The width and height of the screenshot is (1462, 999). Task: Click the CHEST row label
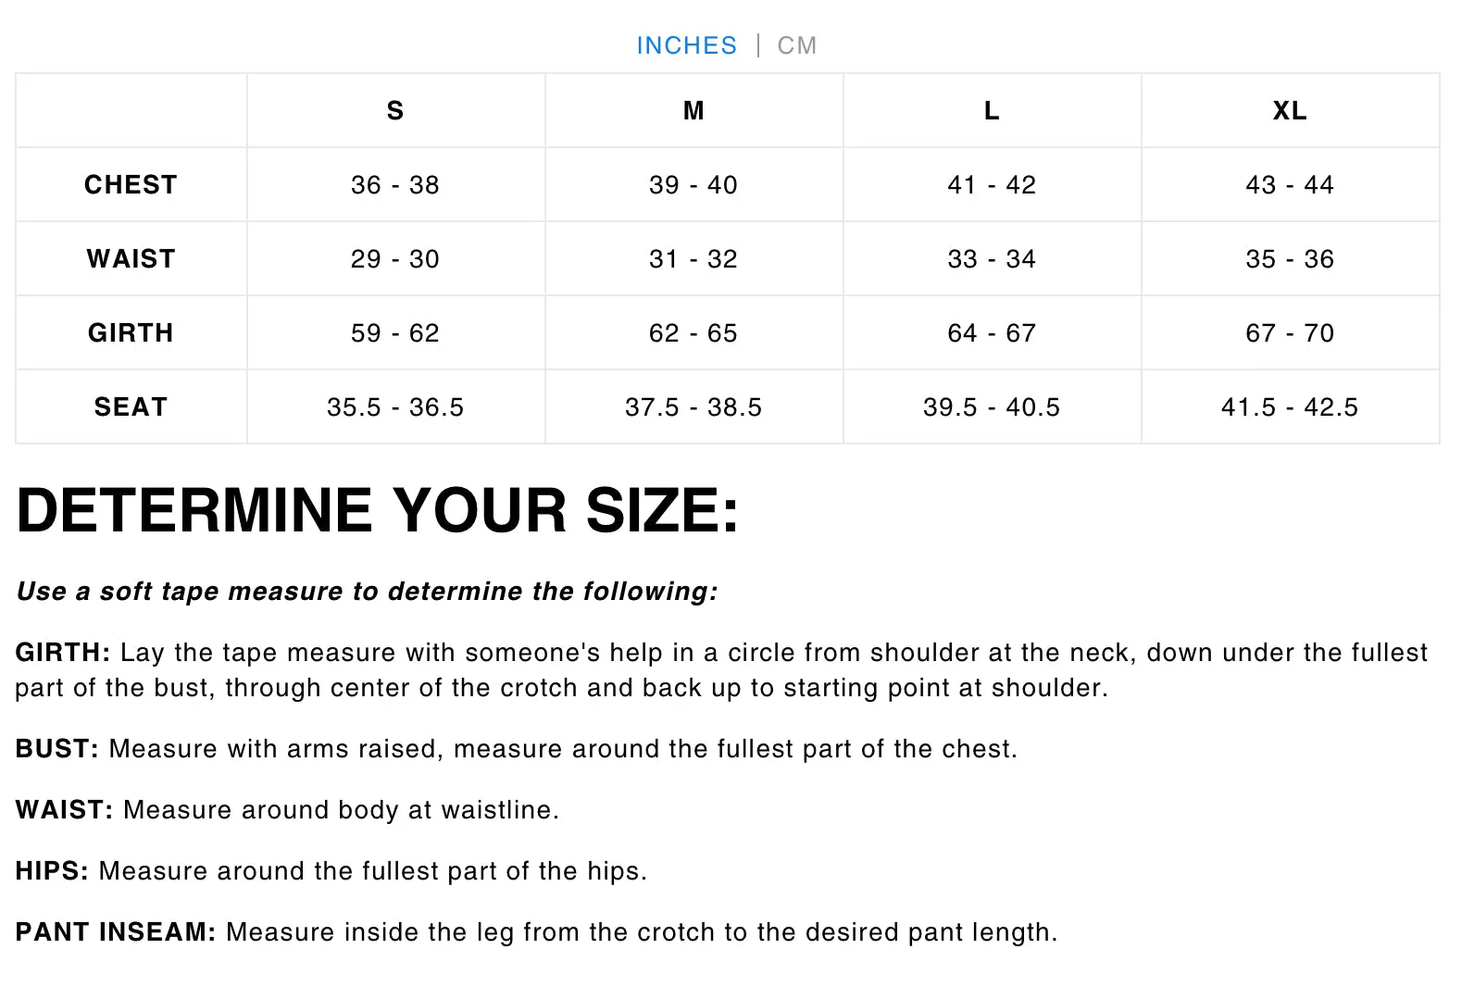131,184
